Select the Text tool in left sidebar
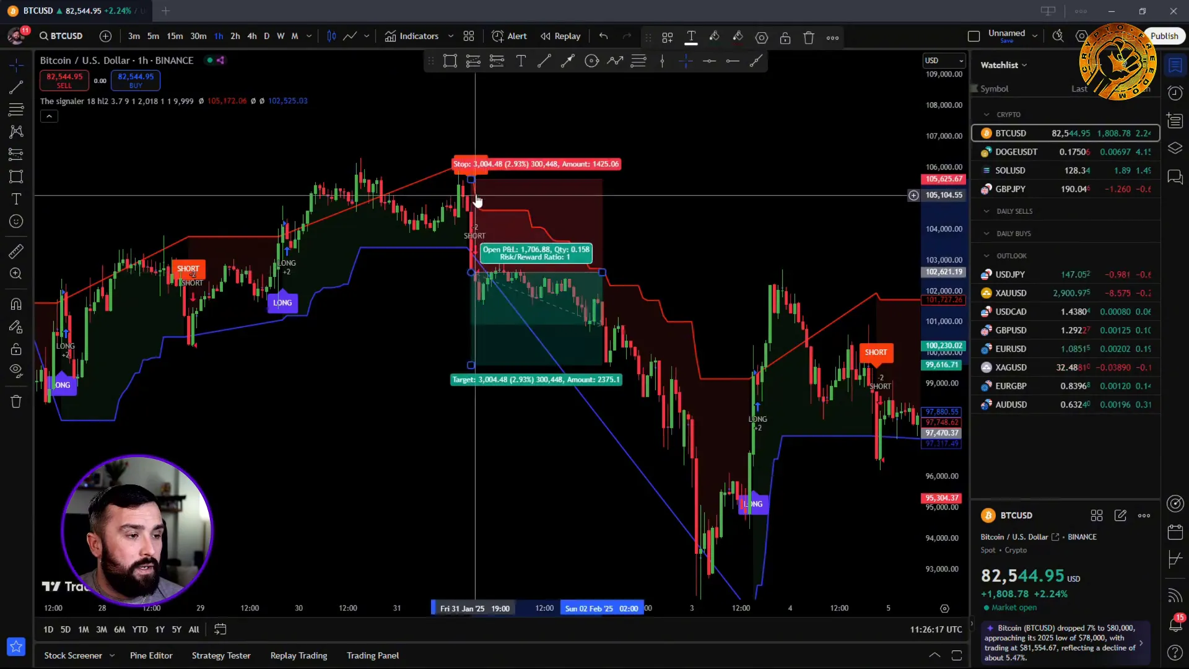The width and height of the screenshot is (1189, 669). (x=16, y=199)
